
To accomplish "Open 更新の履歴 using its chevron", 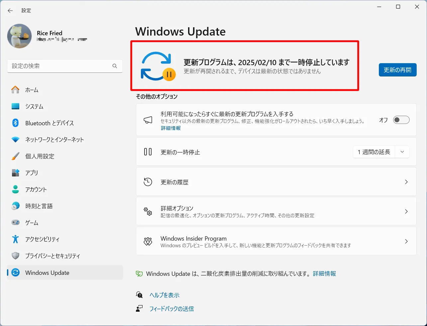I will click(406, 182).
